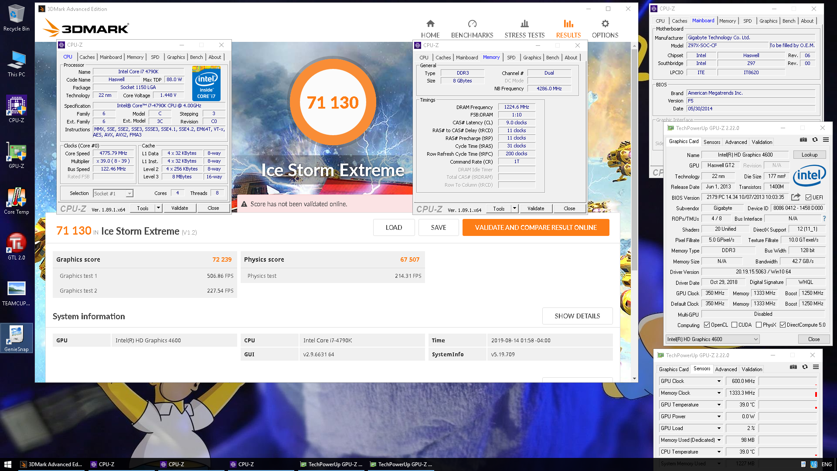This screenshot has width=837, height=471.
Task: Toggle OpenCL checkbox in GPU-Z
Action: coord(707,324)
